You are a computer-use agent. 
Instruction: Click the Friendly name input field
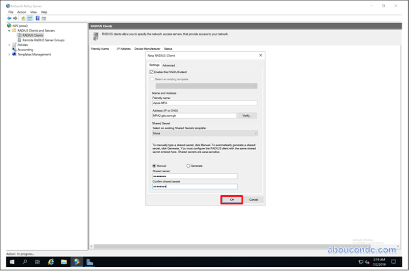pos(204,103)
